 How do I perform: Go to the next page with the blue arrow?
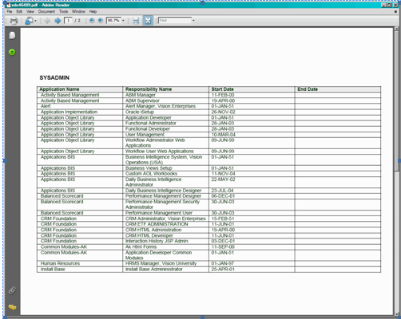(x=58, y=21)
